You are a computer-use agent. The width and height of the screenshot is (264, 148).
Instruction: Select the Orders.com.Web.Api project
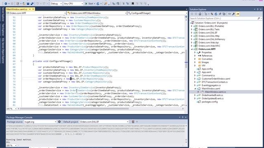point(209,43)
